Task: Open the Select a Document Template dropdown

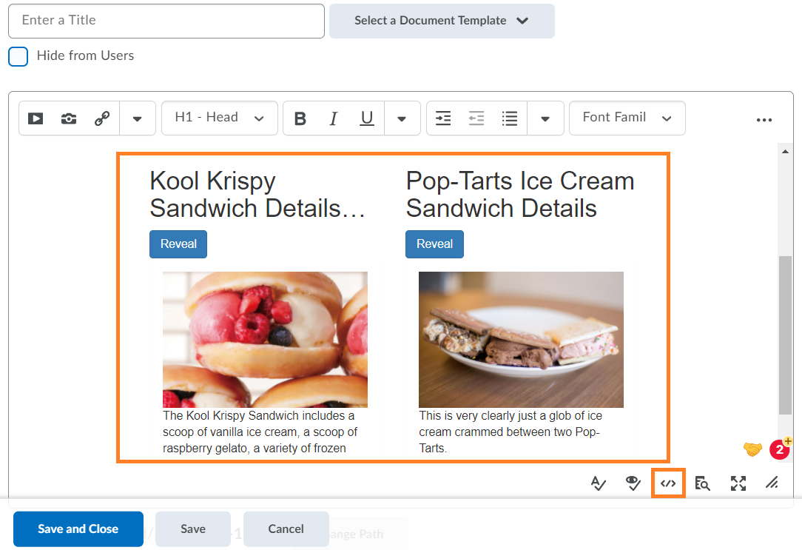Action: [x=441, y=21]
